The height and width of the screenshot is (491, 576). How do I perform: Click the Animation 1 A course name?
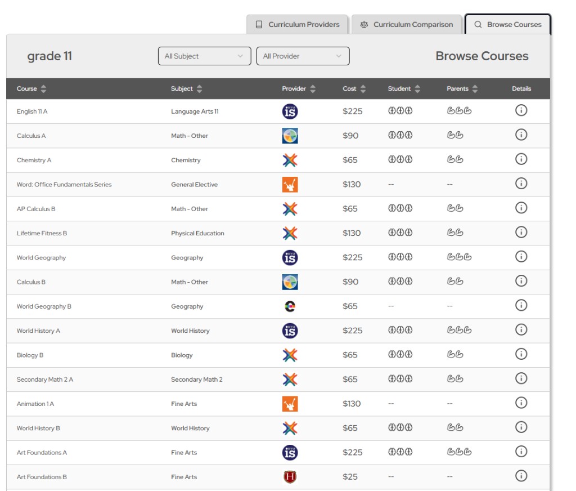point(35,404)
